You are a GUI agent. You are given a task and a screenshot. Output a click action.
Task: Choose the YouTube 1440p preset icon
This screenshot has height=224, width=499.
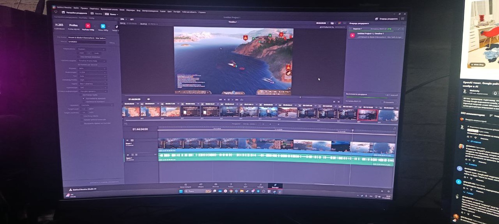point(88,26)
